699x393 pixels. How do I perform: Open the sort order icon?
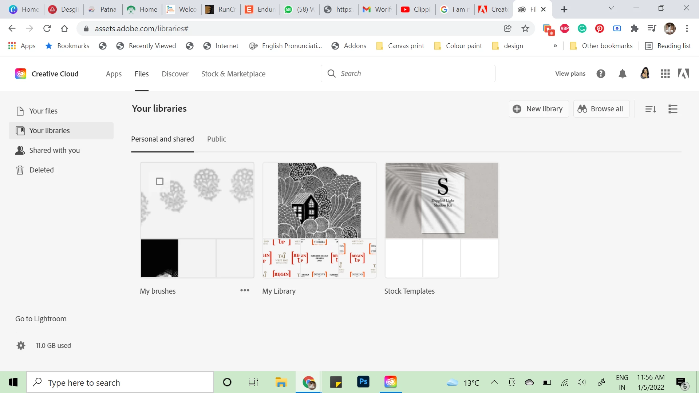point(651,109)
